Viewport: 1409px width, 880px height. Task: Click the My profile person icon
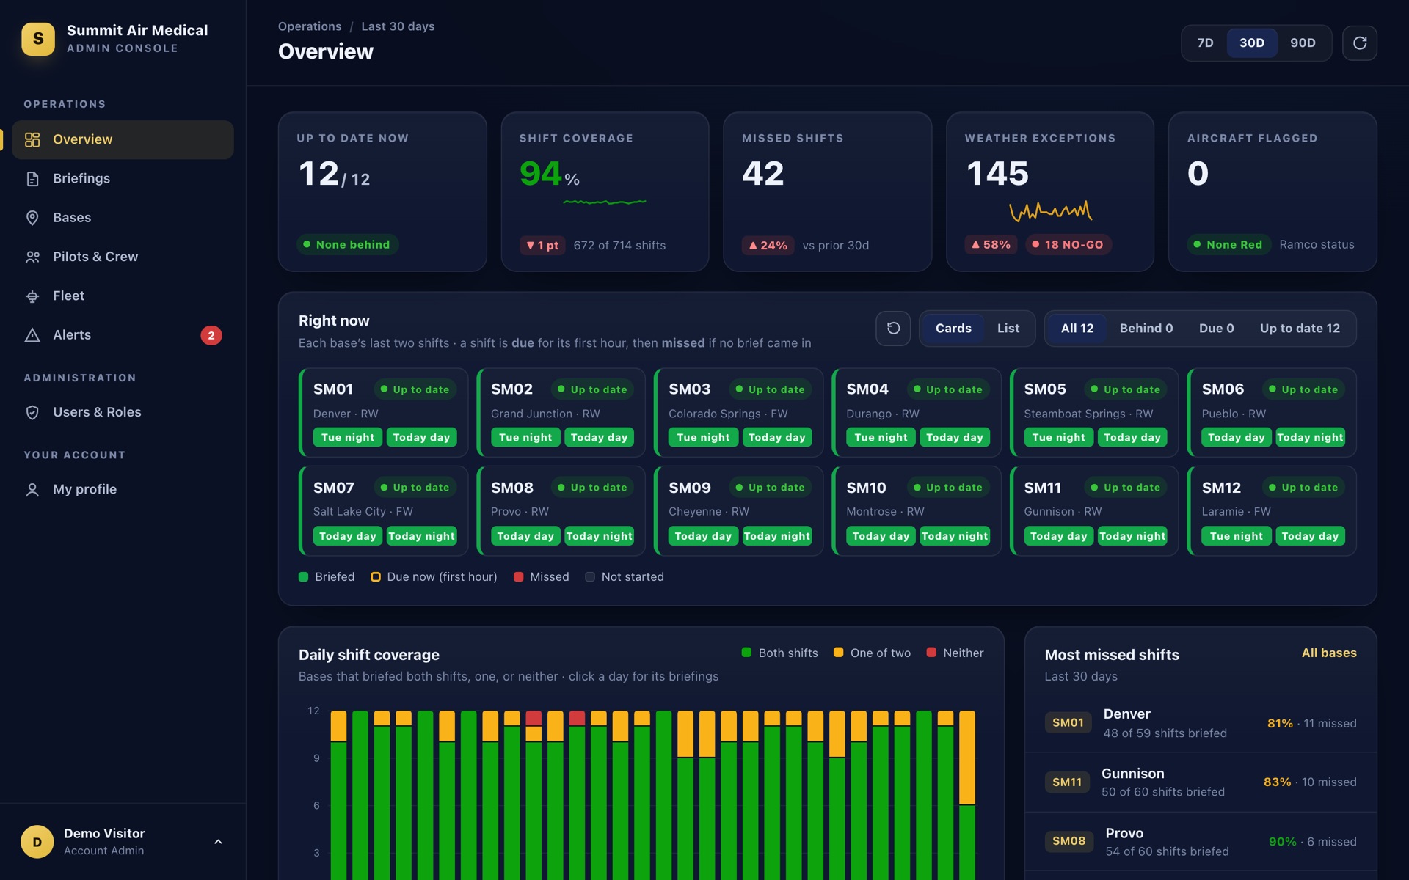[x=32, y=490]
